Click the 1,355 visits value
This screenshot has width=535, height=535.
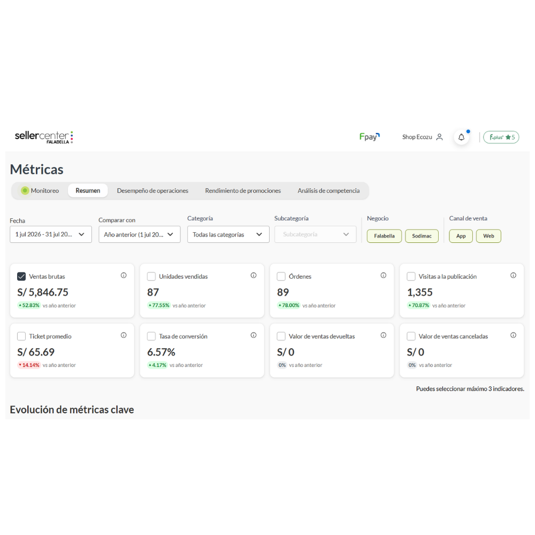point(419,293)
